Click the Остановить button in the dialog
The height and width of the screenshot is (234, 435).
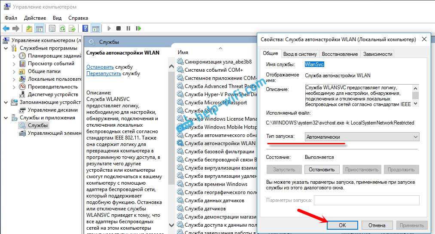pyautogui.click(x=322, y=170)
